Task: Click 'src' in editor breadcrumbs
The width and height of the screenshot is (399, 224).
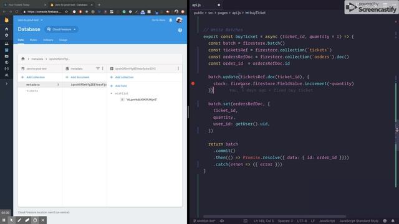Action: pos(211,12)
